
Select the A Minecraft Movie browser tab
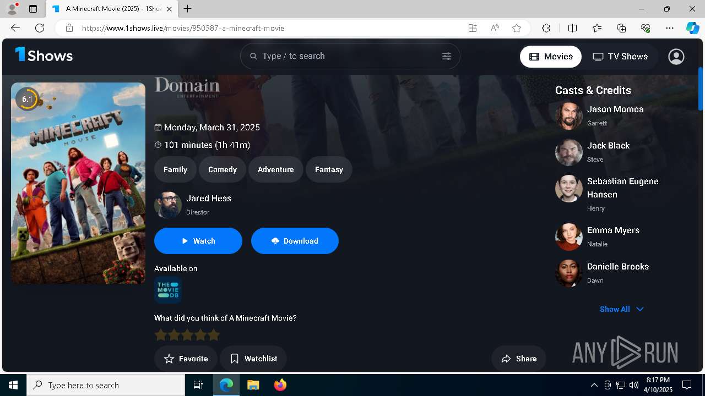point(112,9)
